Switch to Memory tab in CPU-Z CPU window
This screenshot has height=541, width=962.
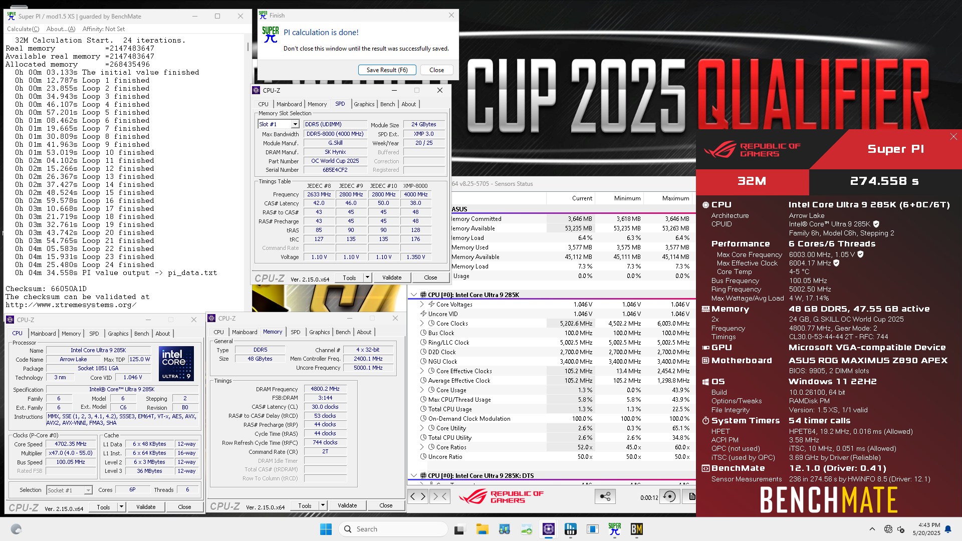pos(71,334)
